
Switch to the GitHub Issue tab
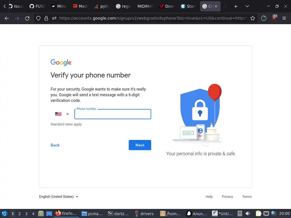coord(16,6)
